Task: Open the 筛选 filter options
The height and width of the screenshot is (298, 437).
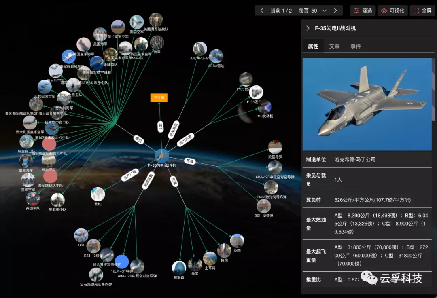Action: point(363,11)
